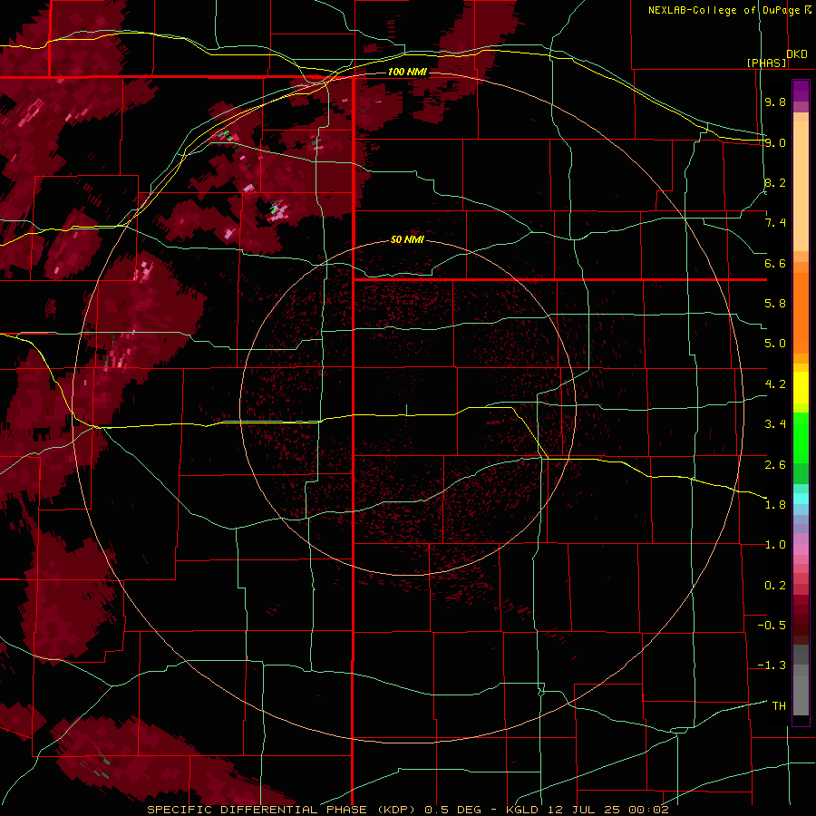Select the 4.2 legend value

click(x=775, y=384)
